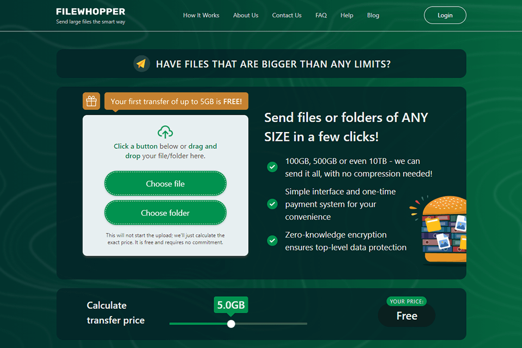
Task: Open the Help menu item
Action: tap(346, 15)
